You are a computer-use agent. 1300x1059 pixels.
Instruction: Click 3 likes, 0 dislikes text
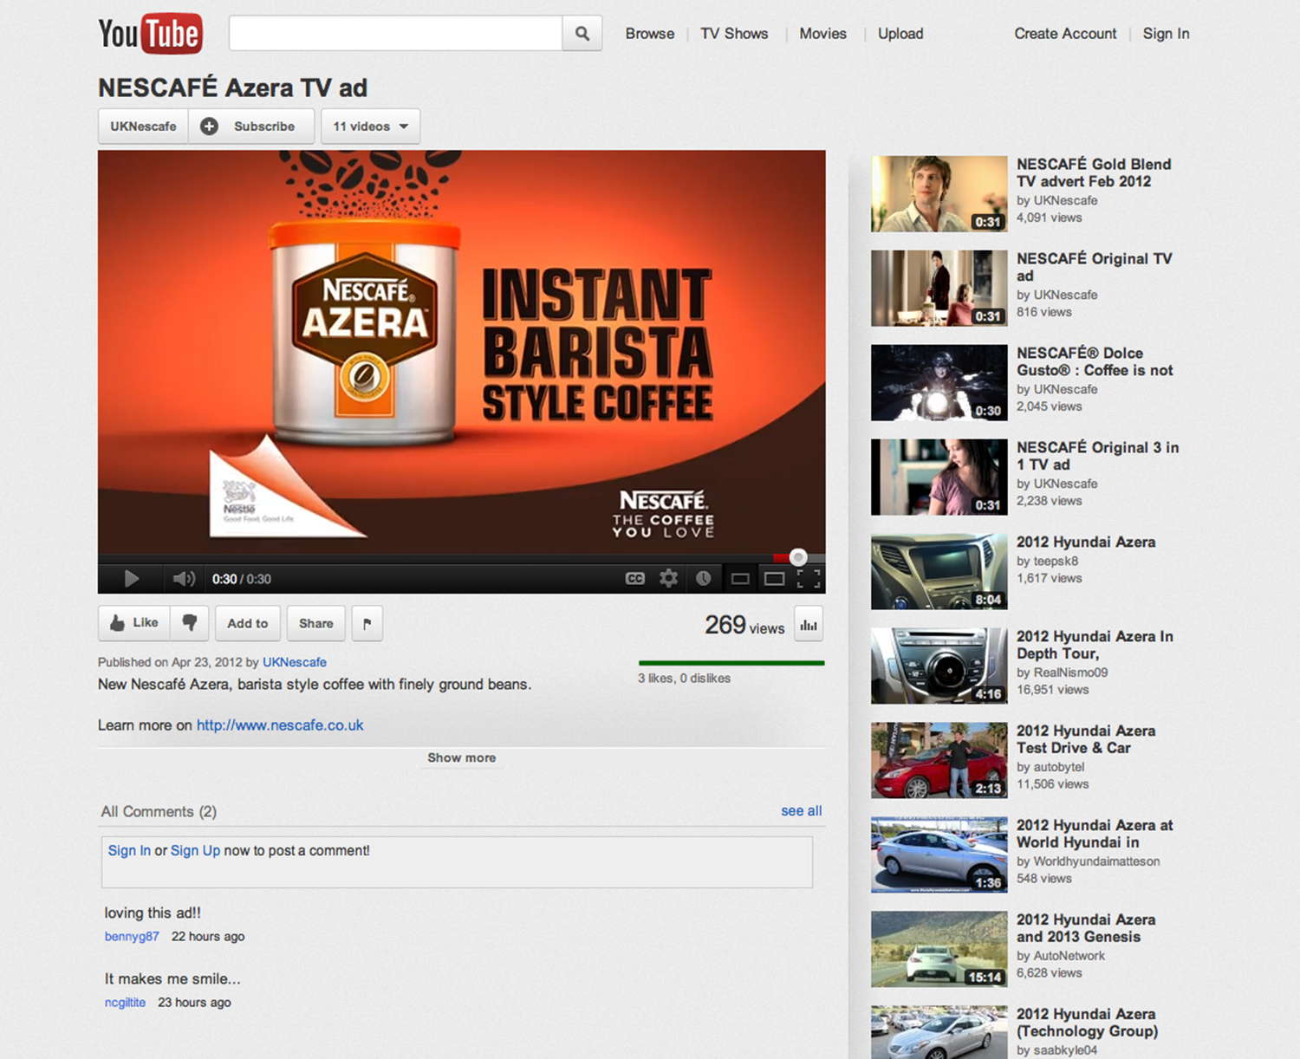(x=684, y=679)
